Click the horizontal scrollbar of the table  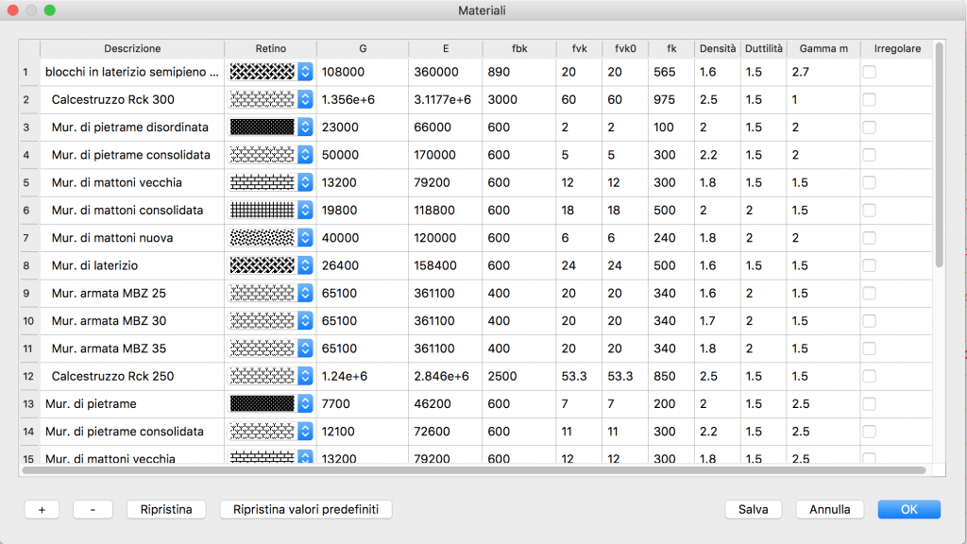tap(474, 470)
